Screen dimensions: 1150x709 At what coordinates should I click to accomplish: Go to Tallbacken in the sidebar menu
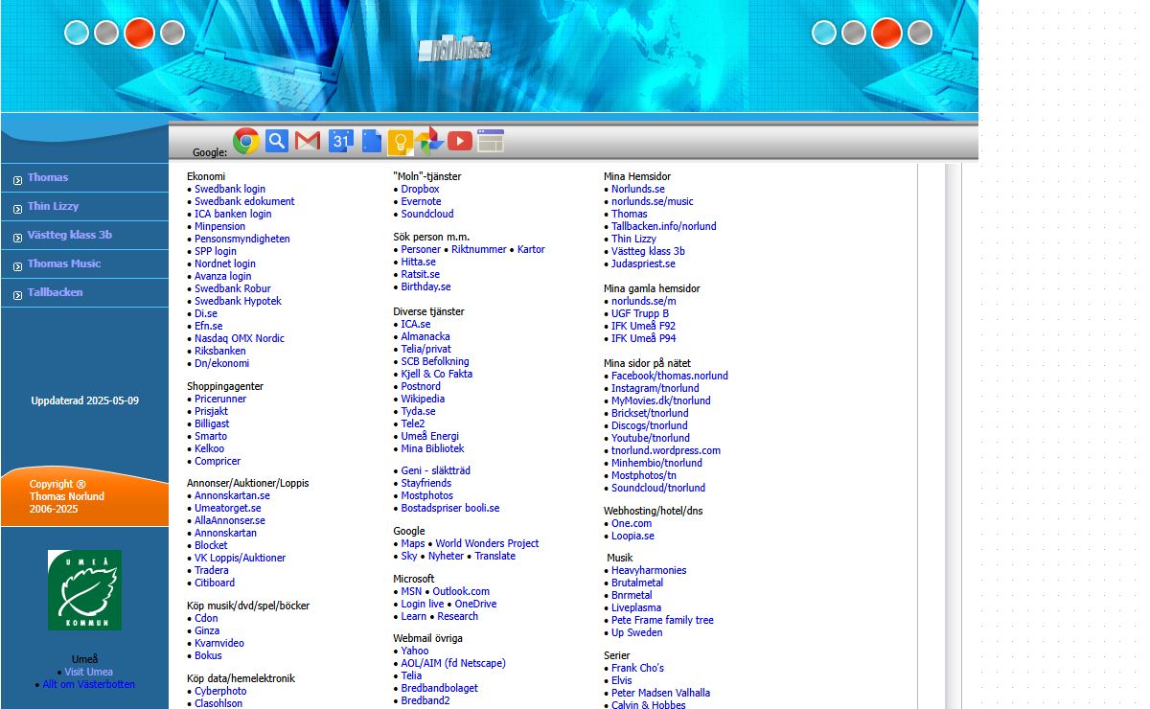click(56, 292)
